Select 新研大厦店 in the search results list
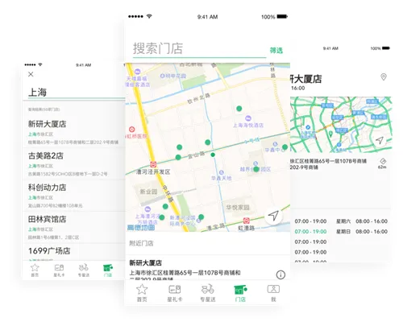The image size is (403, 326). pos(74,132)
